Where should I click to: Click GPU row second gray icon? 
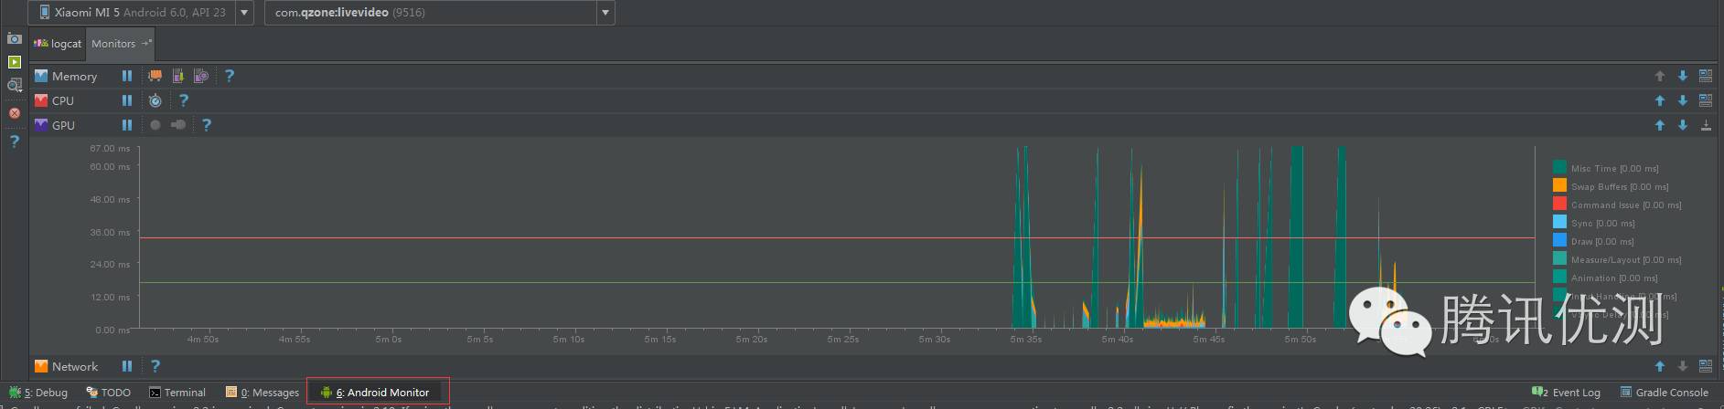click(x=178, y=125)
